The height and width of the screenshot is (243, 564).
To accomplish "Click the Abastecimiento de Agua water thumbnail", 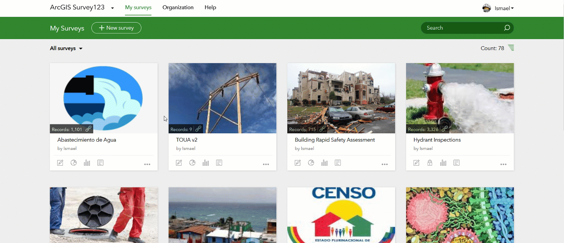I will (x=104, y=98).
